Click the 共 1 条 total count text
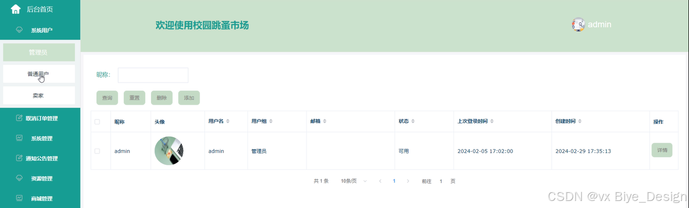Image resolution: width=689 pixels, height=208 pixels. [321, 181]
